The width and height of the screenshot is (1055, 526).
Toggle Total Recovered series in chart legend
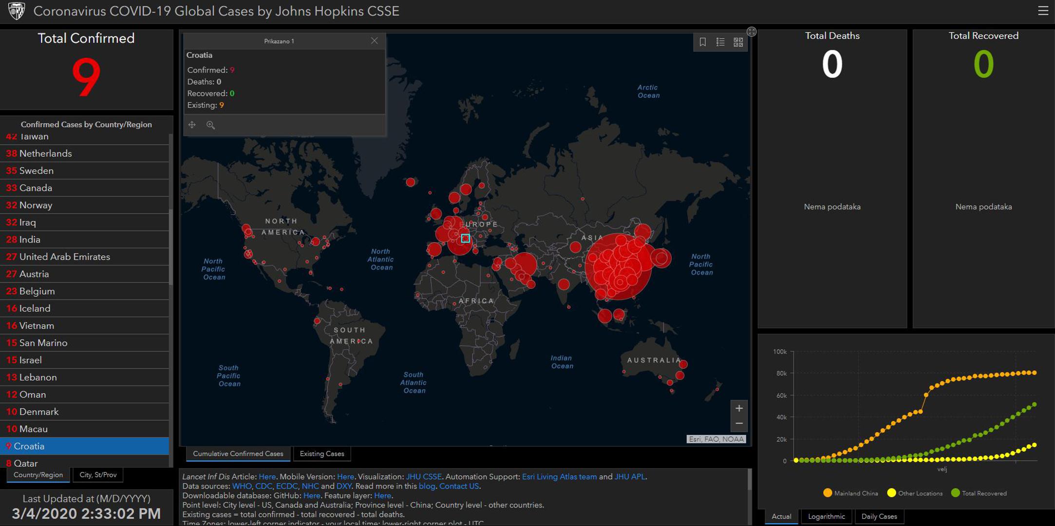pos(978,493)
